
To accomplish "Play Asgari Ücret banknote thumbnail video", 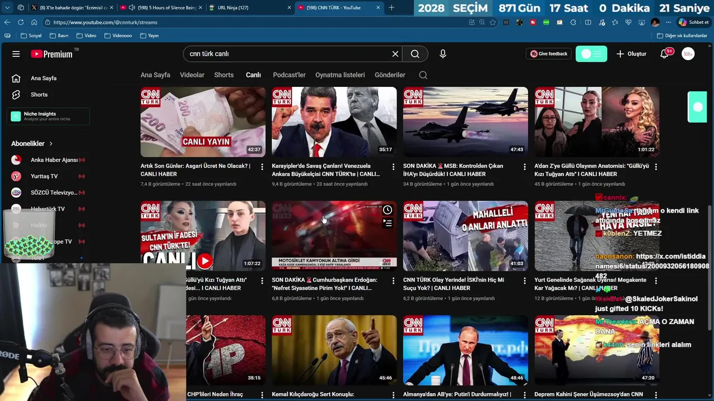I will pyautogui.click(x=203, y=122).
